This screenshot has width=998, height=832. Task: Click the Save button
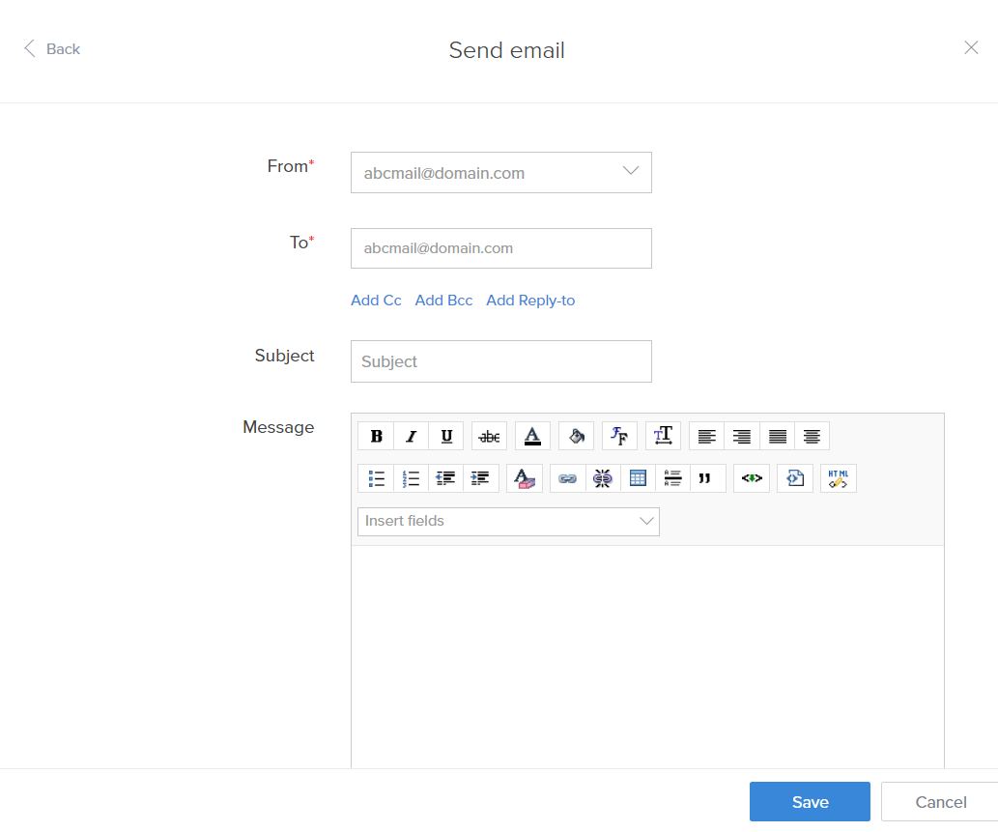point(810,801)
